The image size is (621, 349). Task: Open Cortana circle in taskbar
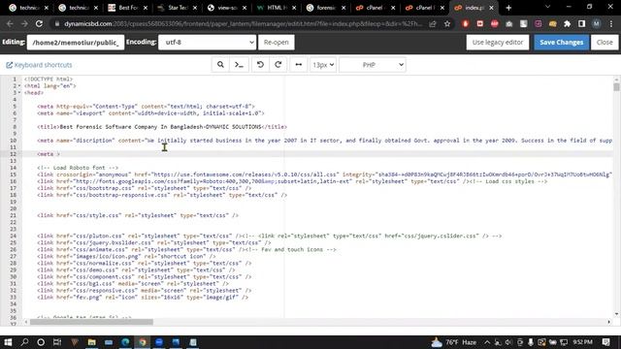click(x=41, y=342)
